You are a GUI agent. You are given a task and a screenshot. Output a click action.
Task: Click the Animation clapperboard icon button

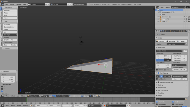[167, 41]
